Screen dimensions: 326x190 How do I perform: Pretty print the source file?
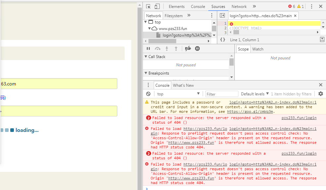click(x=223, y=40)
